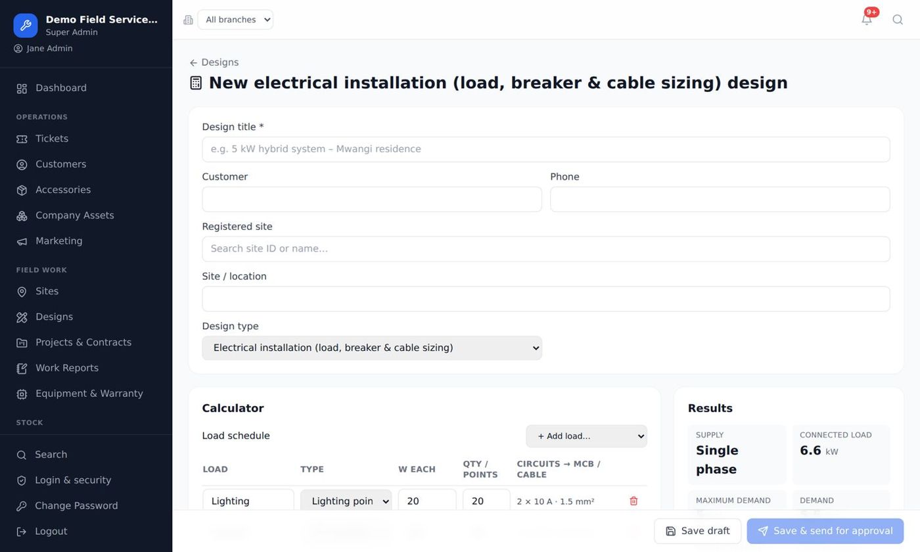920x552 pixels.
Task: Click the Dashboard grid icon
Action: click(x=22, y=89)
